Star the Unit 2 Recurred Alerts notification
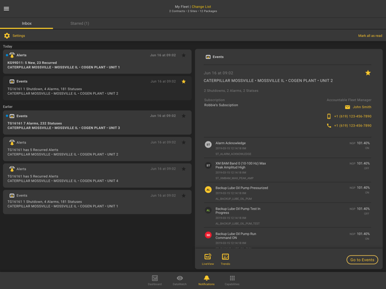The height and width of the screenshot is (289, 386). click(x=184, y=143)
